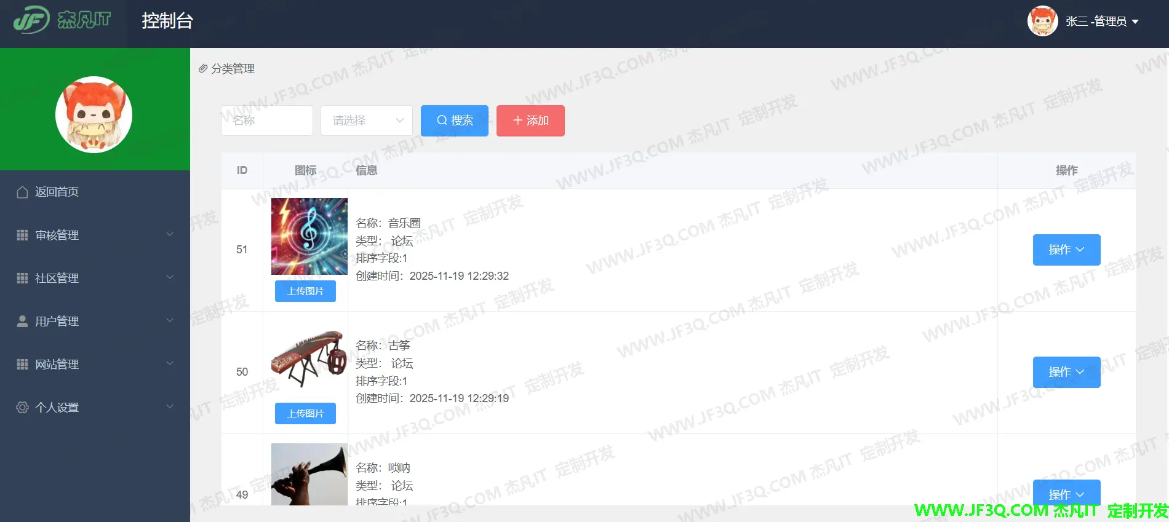Image resolution: width=1169 pixels, height=522 pixels.
Task: Click the JF logo icon in header
Action: click(31, 20)
